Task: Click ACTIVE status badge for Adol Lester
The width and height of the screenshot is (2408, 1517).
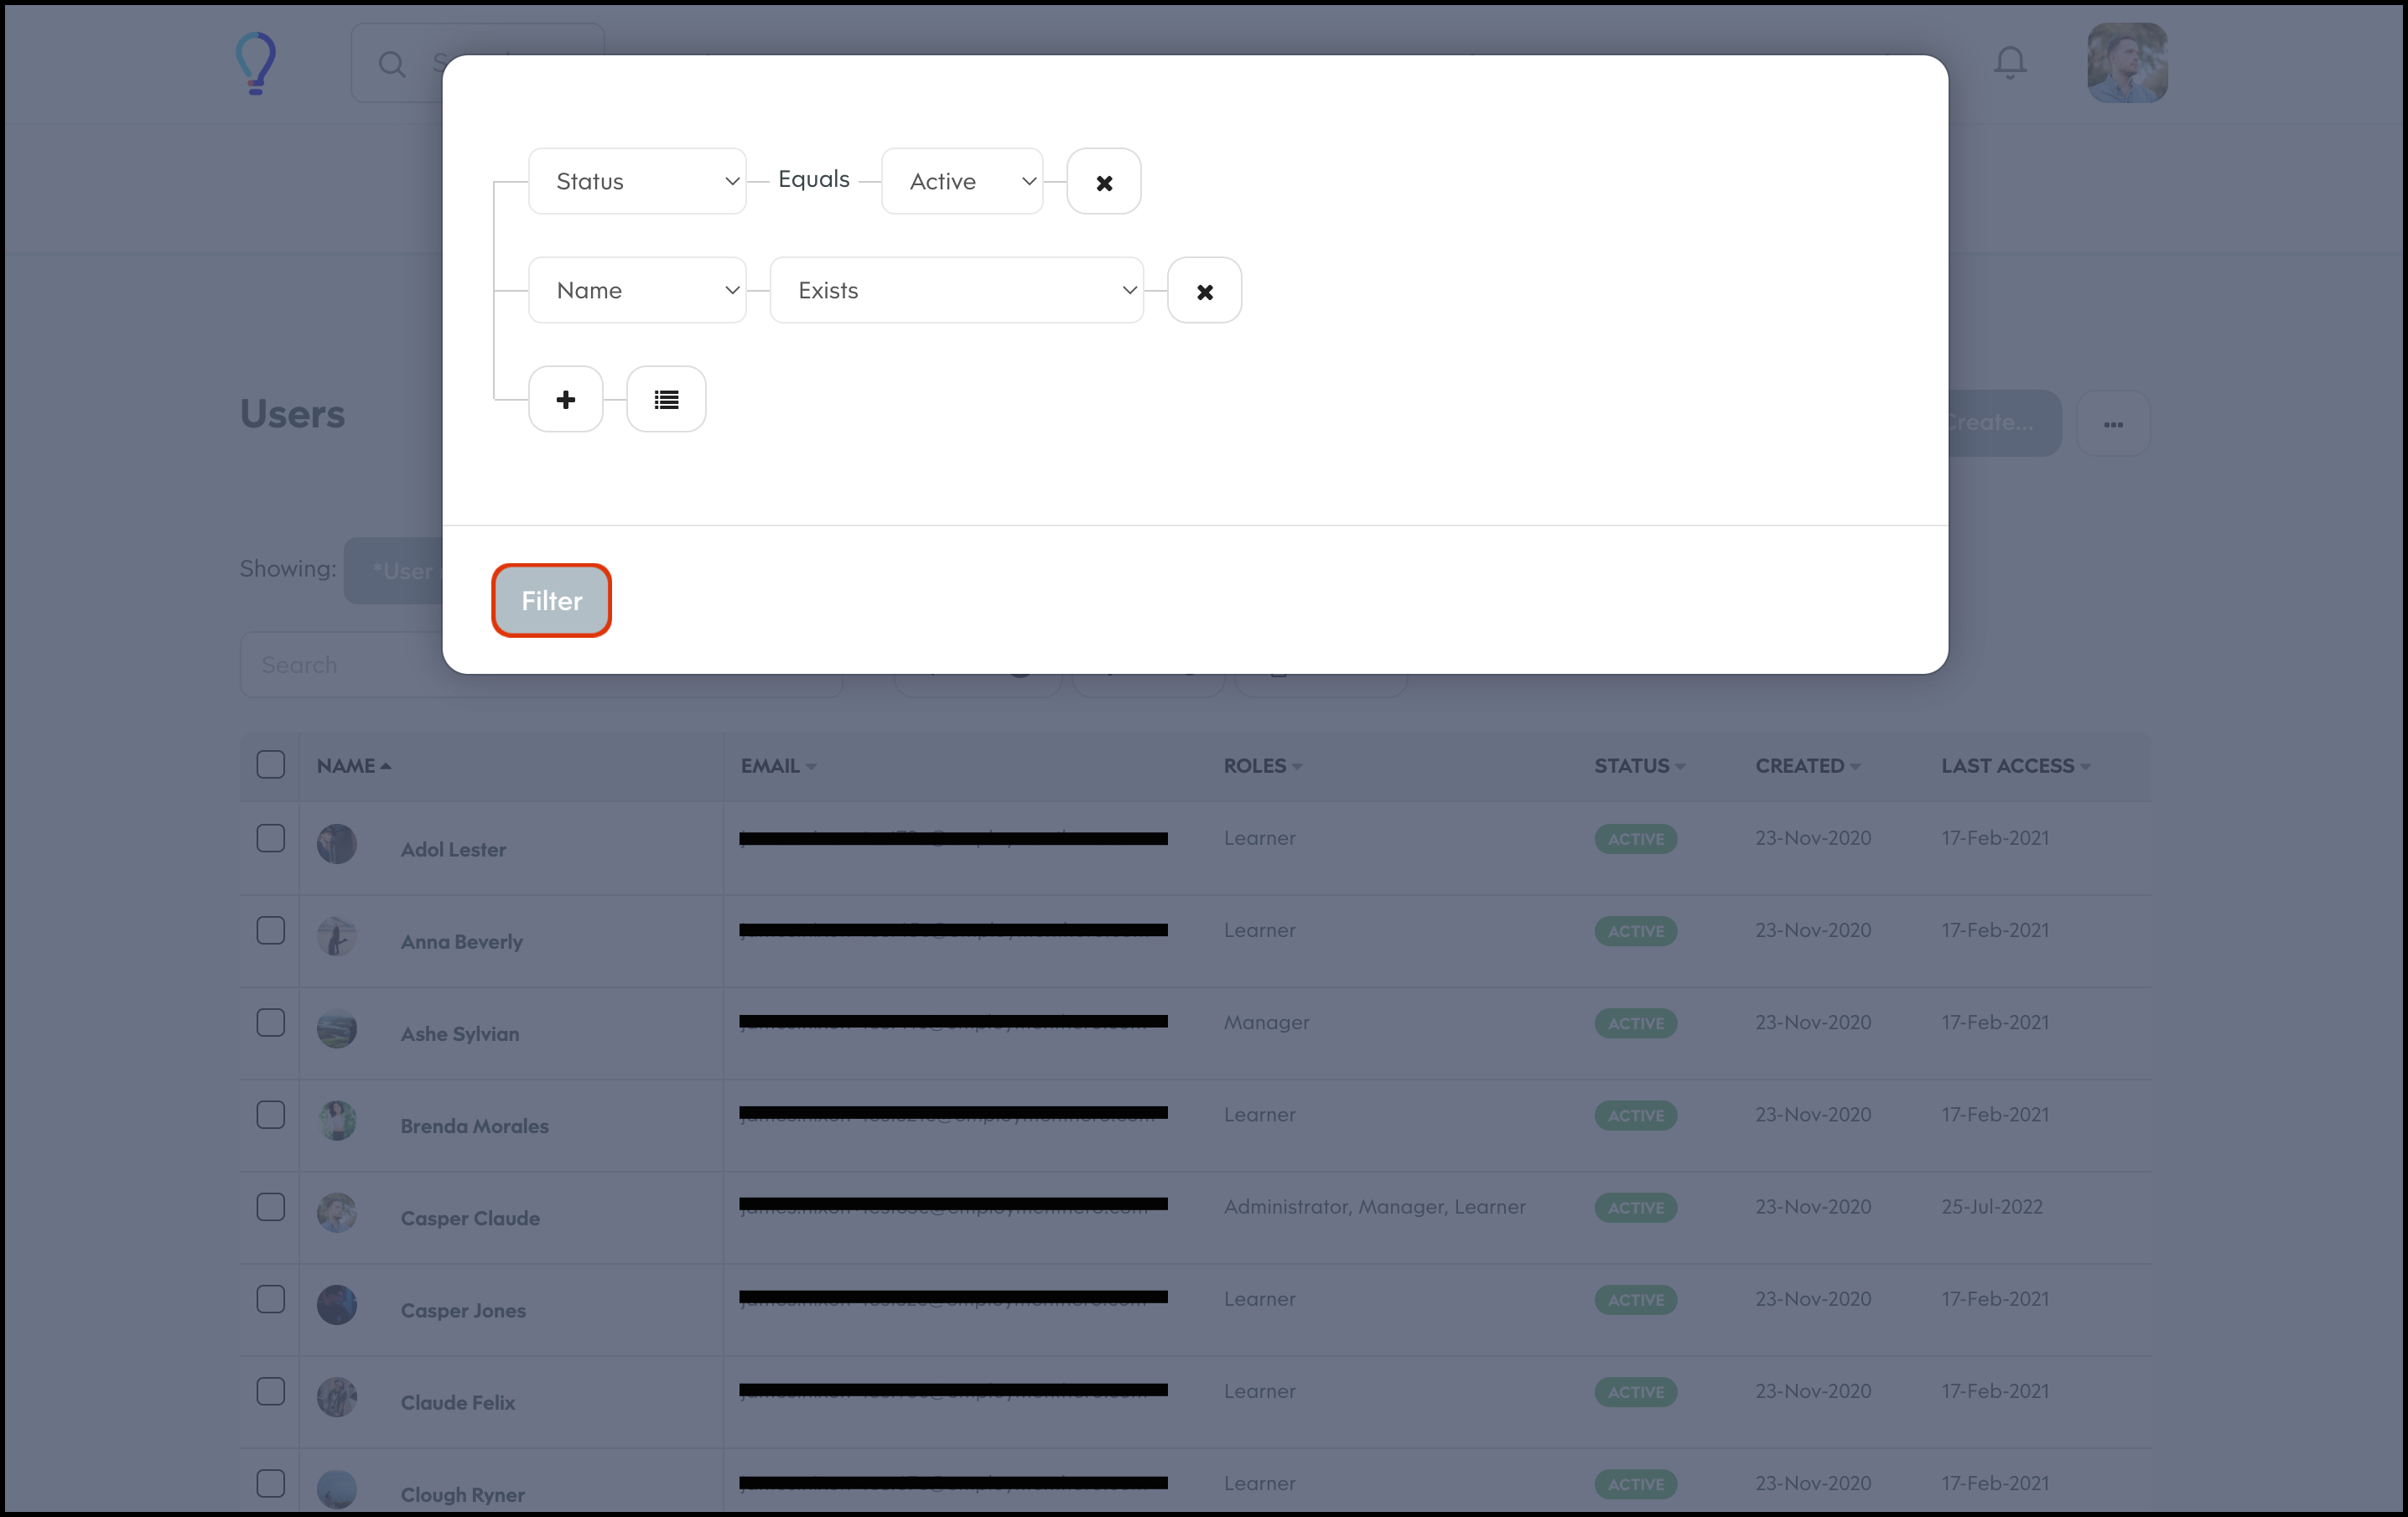Action: tap(1636, 840)
